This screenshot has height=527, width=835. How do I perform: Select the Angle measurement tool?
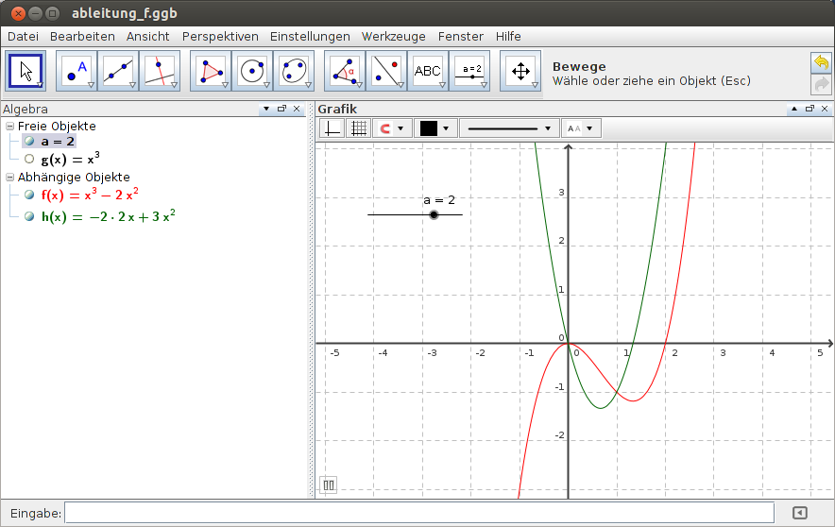coord(345,71)
